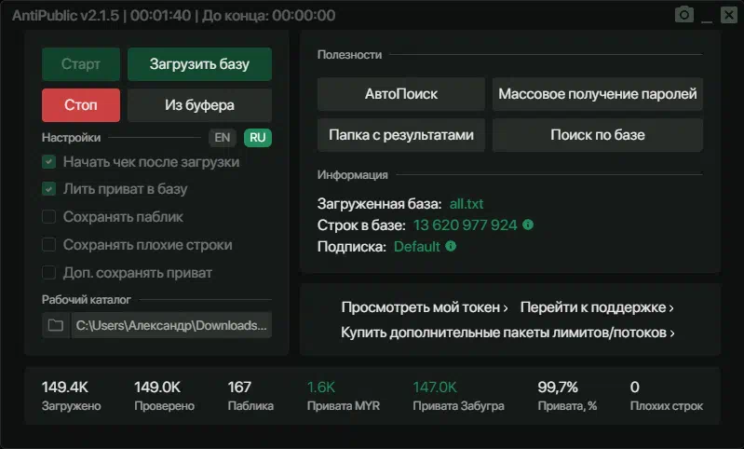
Task: Click the row count 13 620 977 924
Action: [465, 225]
